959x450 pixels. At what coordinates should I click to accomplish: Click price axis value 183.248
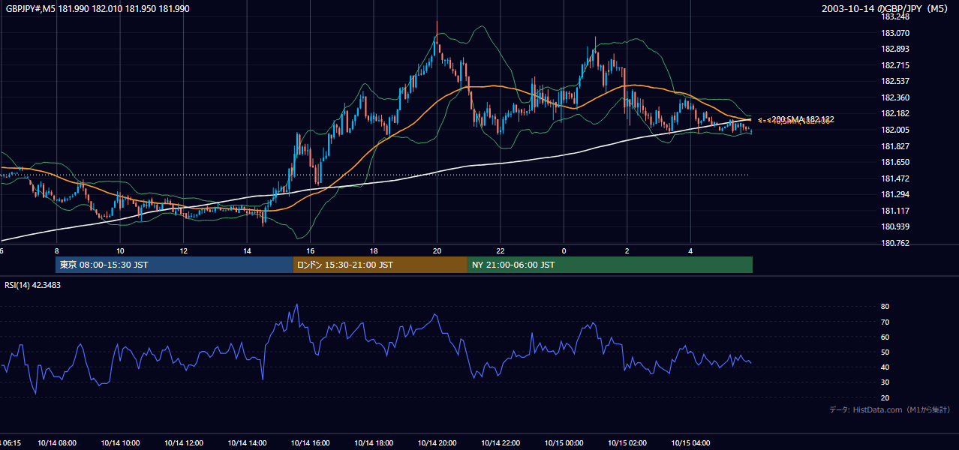tap(896, 16)
